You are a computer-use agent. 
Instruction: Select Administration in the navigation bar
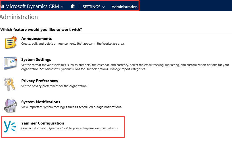[x=124, y=7]
